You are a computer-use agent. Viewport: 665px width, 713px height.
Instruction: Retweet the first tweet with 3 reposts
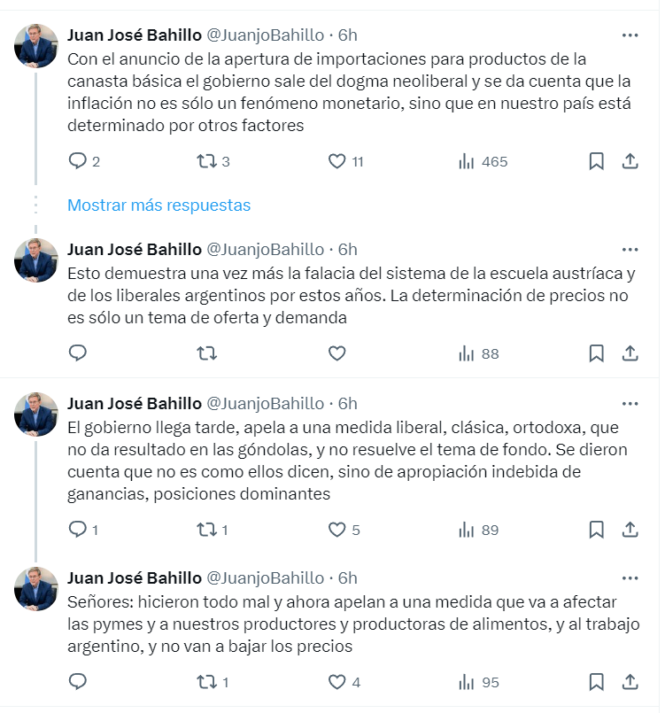[205, 161]
